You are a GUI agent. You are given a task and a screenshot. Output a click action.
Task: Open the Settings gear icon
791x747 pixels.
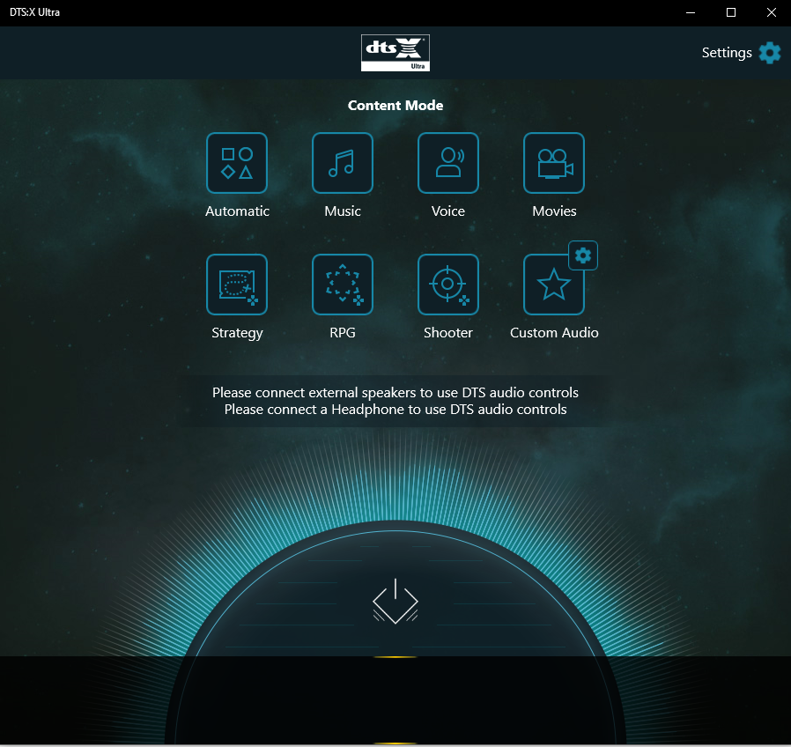pos(770,53)
